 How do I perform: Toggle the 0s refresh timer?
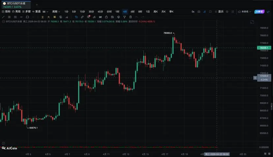[x=193, y=12]
